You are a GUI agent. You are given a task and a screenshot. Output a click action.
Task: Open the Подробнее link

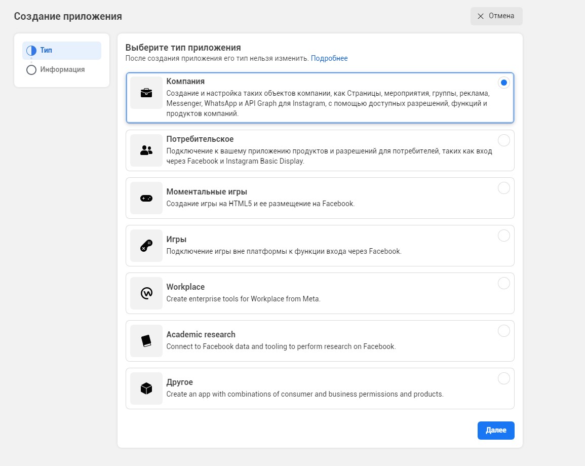click(x=329, y=58)
